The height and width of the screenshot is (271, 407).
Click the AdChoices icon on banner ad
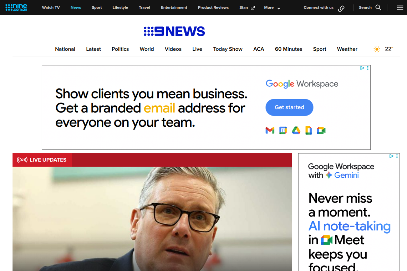[x=362, y=68]
